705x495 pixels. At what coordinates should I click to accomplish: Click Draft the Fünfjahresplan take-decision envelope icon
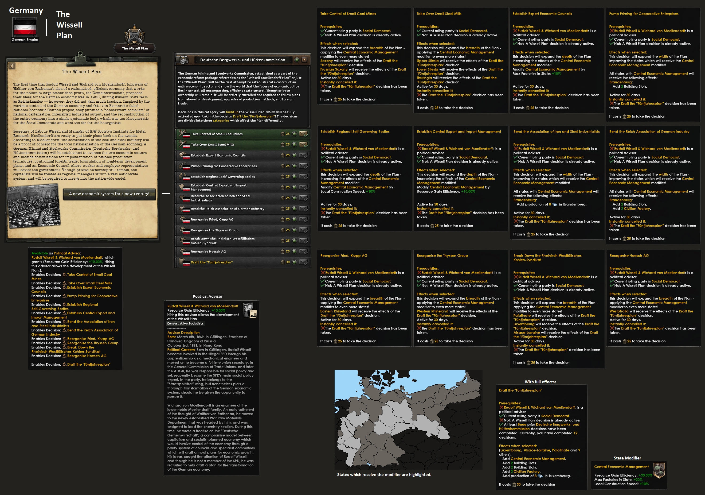click(x=303, y=262)
